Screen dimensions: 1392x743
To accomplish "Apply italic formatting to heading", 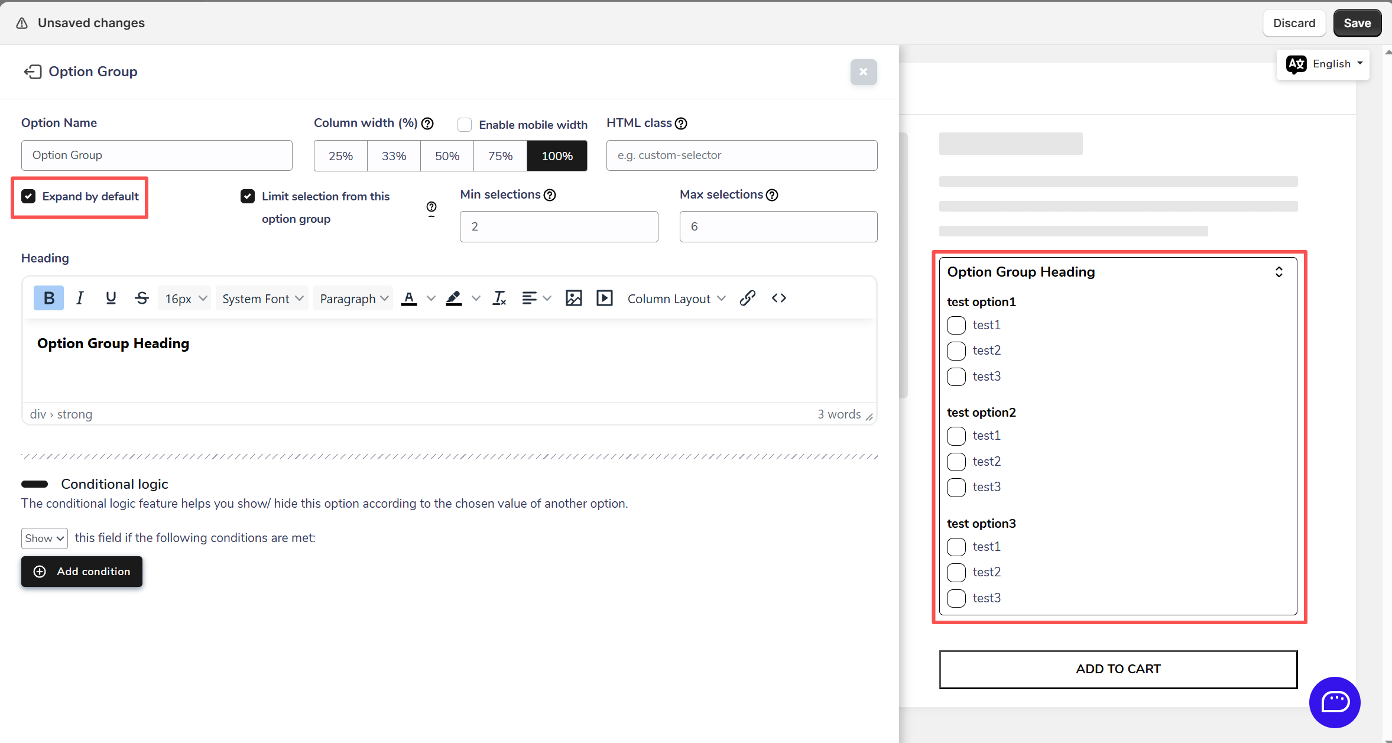I will 80,299.
